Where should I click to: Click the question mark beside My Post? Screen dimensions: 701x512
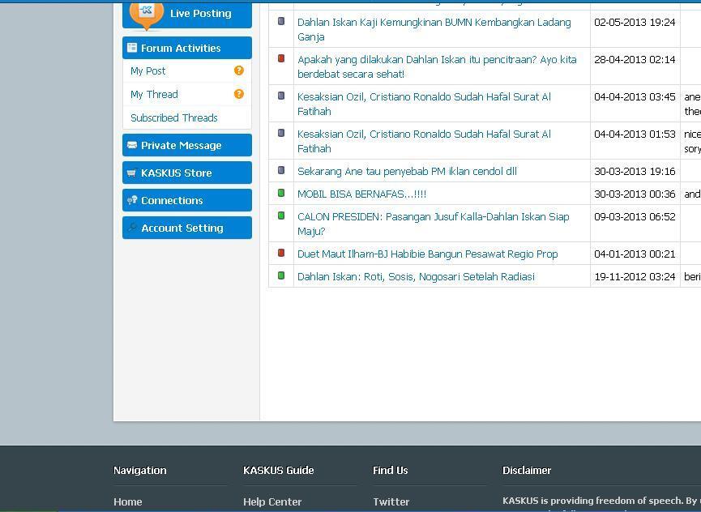(238, 70)
